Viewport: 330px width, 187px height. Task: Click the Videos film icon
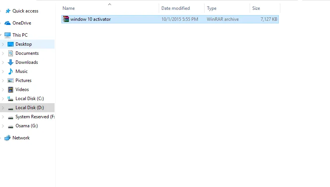coord(11,90)
